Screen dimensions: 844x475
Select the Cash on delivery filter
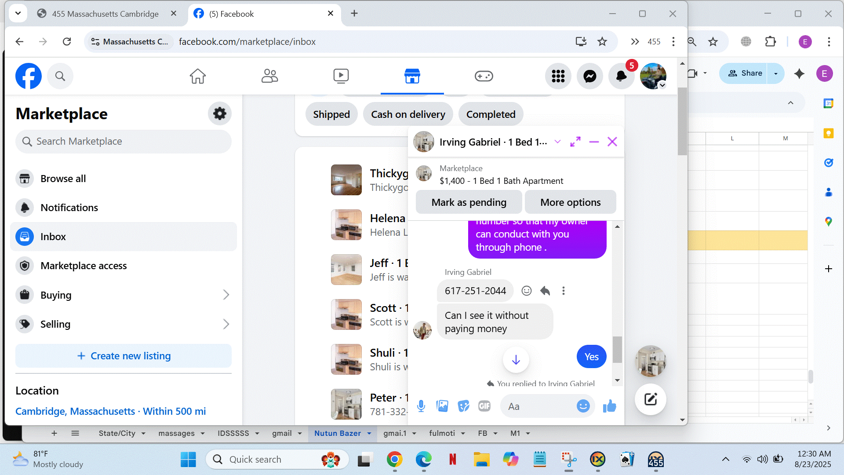pyautogui.click(x=407, y=114)
